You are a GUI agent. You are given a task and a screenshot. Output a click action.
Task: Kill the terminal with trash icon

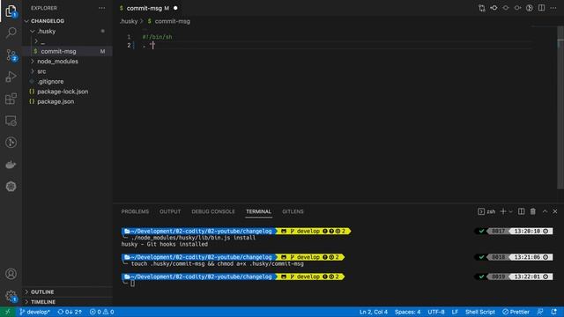point(533,211)
